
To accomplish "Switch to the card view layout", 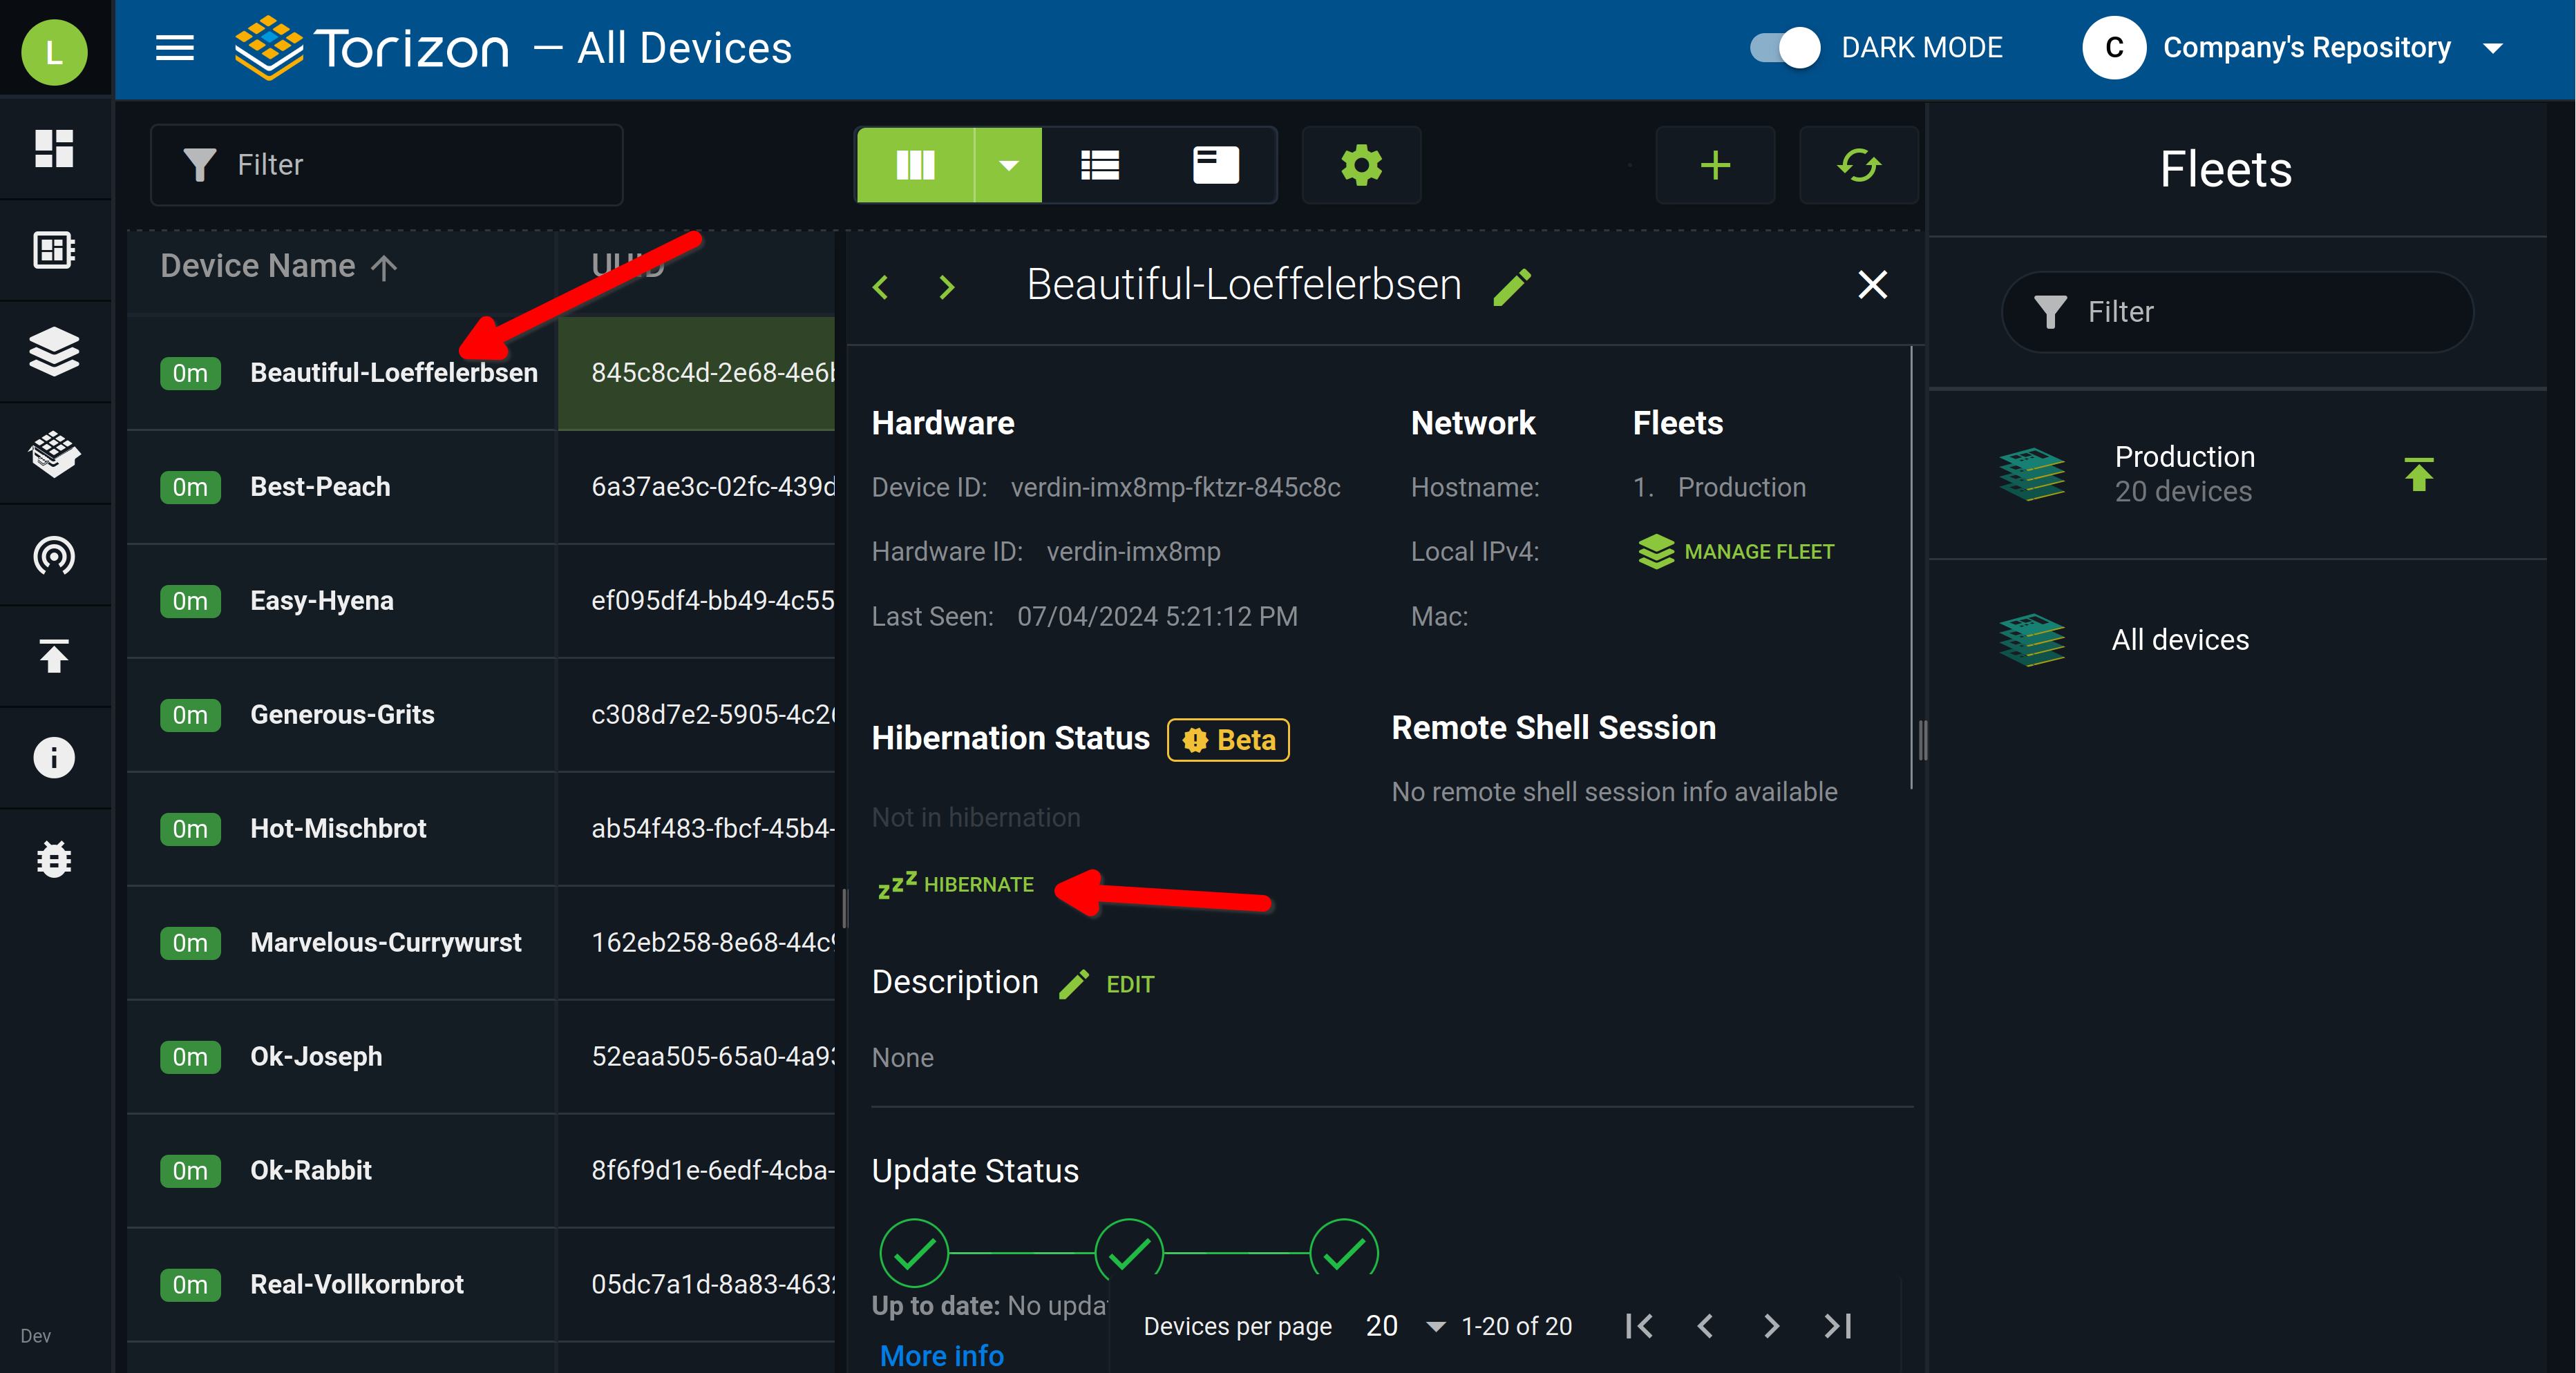I will [1216, 165].
